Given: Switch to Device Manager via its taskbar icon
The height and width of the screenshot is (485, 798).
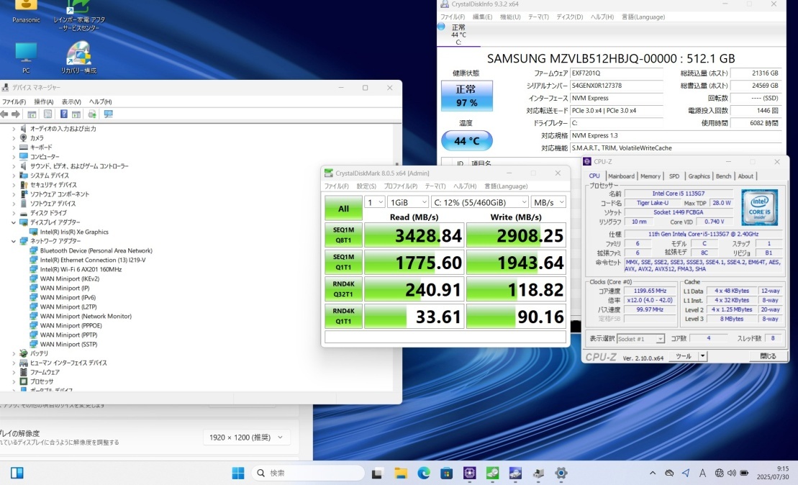Looking at the screenshot, I should click(x=538, y=473).
